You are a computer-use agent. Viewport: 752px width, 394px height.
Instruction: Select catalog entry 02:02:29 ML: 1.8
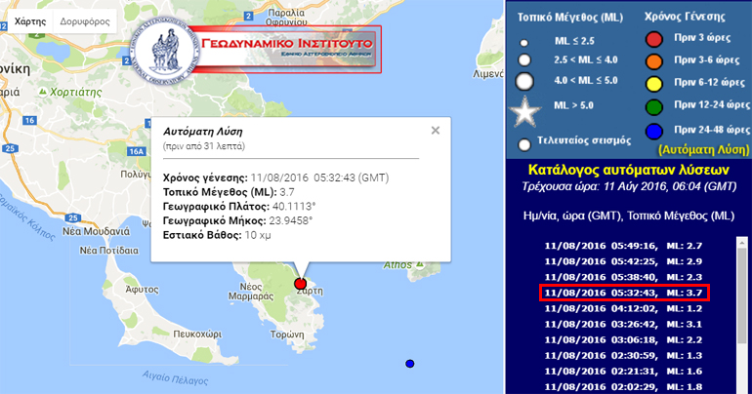623,387
